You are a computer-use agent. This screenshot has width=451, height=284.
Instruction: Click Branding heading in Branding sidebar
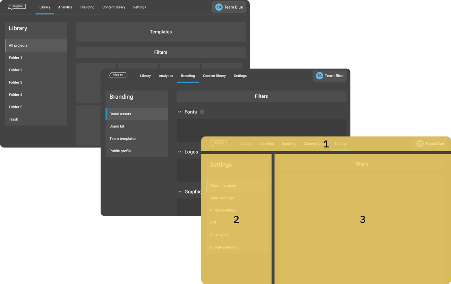click(121, 97)
